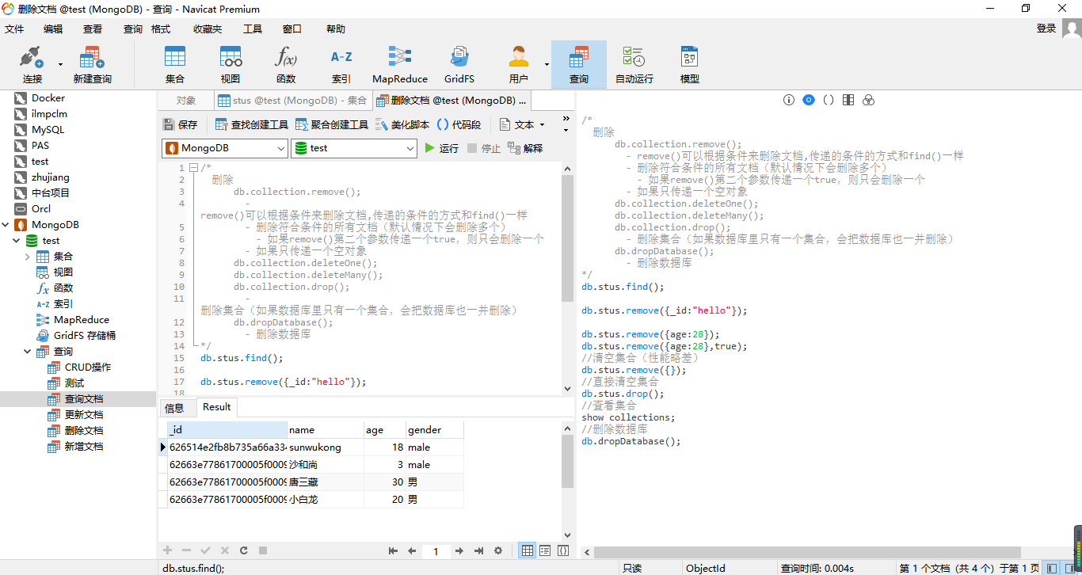Image resolution: width=1082 pixels, height=575 pixels.
Task: Select the Result tab
Action: coord(216,407)
